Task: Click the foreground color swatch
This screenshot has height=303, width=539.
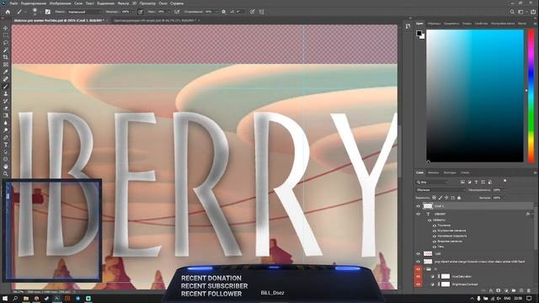Action: (x=419, y=34)
